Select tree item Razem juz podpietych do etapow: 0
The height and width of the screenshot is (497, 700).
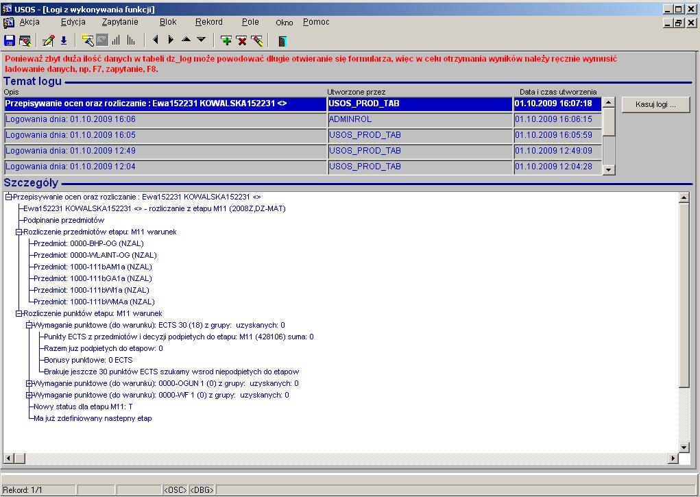point(104,348)
